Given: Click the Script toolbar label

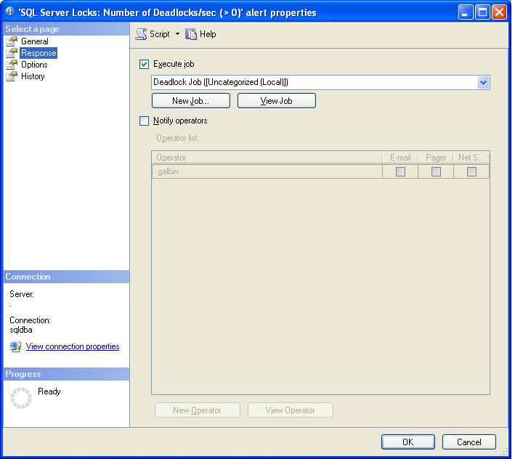Looking at the screenshot, I should coord(159,34).
